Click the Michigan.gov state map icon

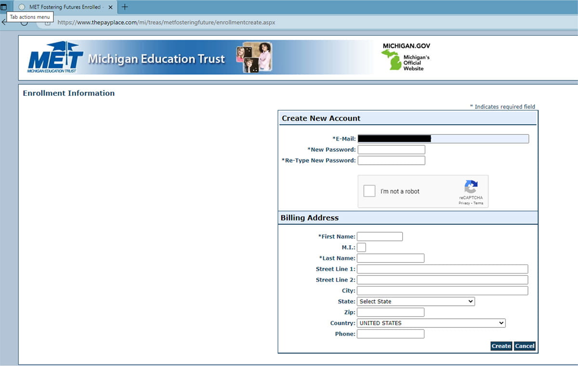click(x=391, y=59)
